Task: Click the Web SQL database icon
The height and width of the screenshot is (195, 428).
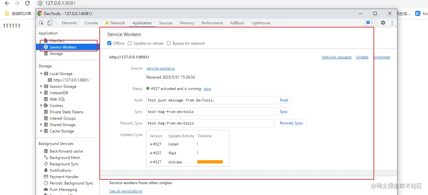Action: (x=46, y=99)
